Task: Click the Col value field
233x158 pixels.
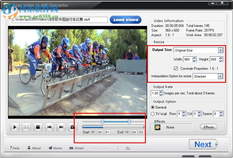Action: [195, 114]
